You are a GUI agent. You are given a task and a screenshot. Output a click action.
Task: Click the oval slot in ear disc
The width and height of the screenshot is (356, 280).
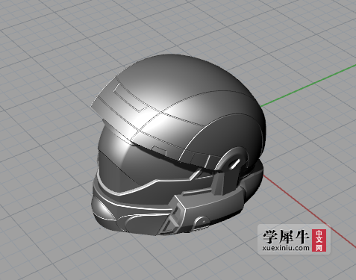[234, 164]
